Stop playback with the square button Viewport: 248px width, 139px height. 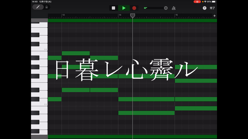click(113, 8)
